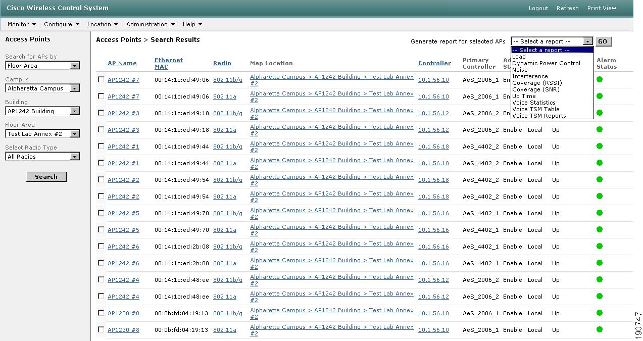Collapse the Select a report dropdown box
The width and height of the screenshot is (643, 341).
pos(552,41)
